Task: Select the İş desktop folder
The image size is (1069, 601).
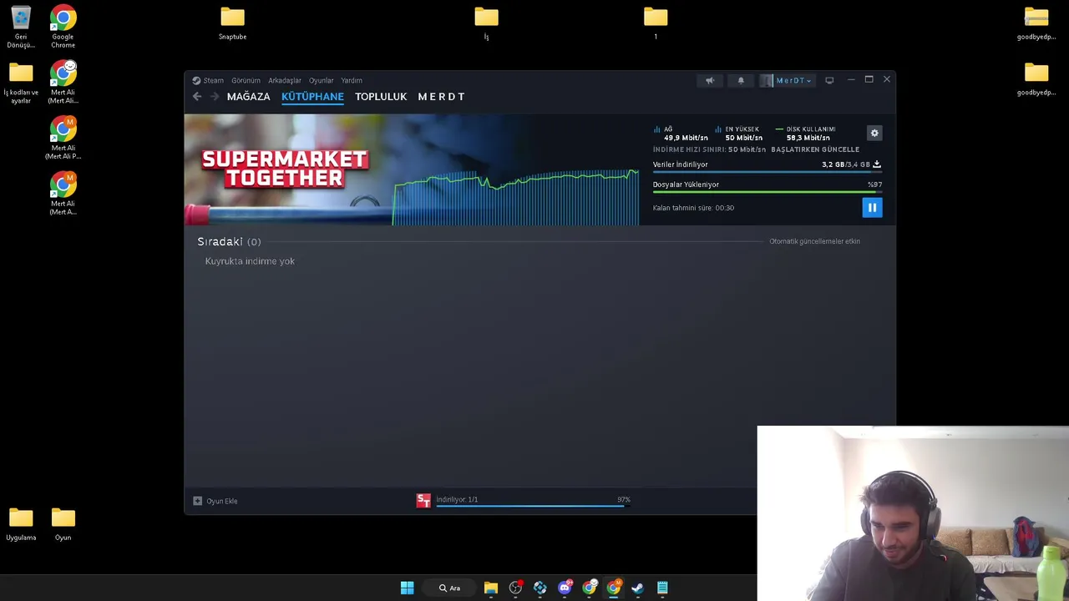Action: click(x=486, y=23)
